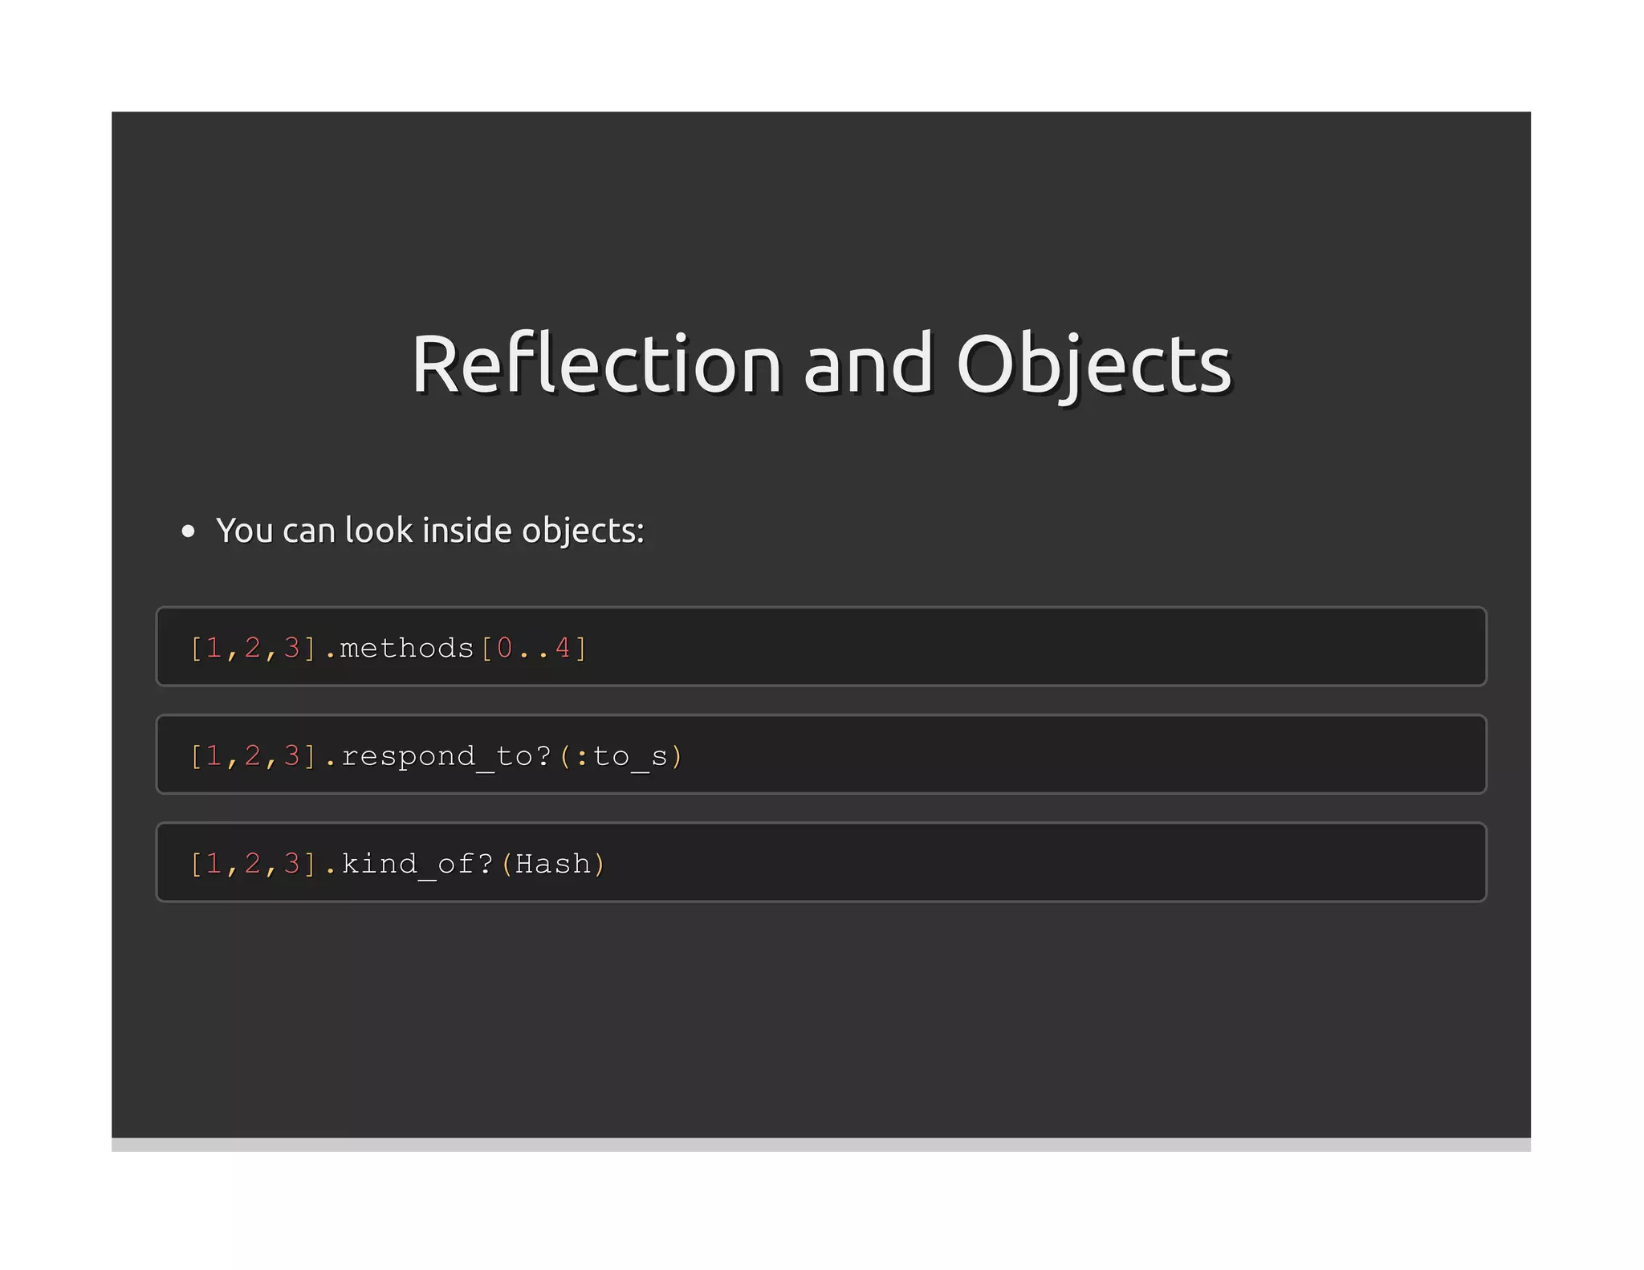Viewport: 1644px width, 1270px height.
Task: Click the "respond_to?" method name
Action: click(x=446, y=756)
